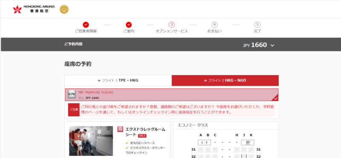Click unavailable seat 31C

(215, 150)
